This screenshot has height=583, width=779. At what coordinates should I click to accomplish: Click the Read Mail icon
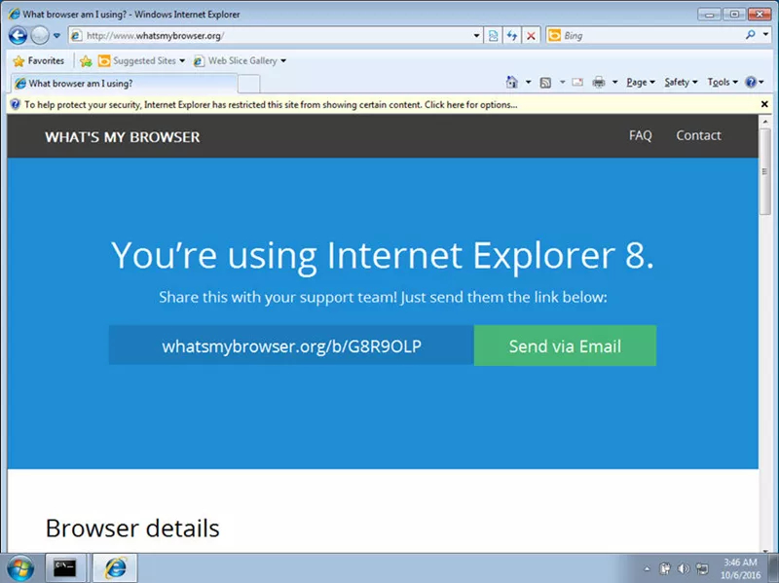tap(576, 81)
